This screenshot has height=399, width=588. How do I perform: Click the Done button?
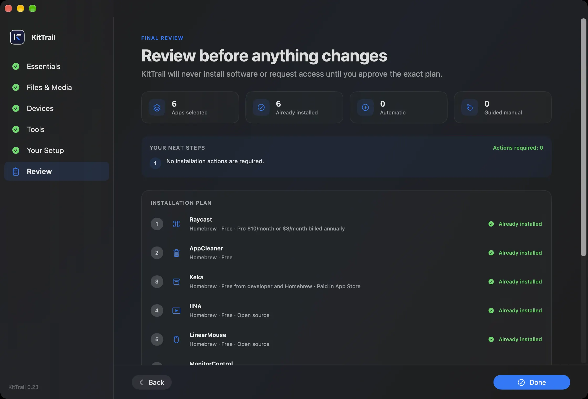tap(532, 382)
